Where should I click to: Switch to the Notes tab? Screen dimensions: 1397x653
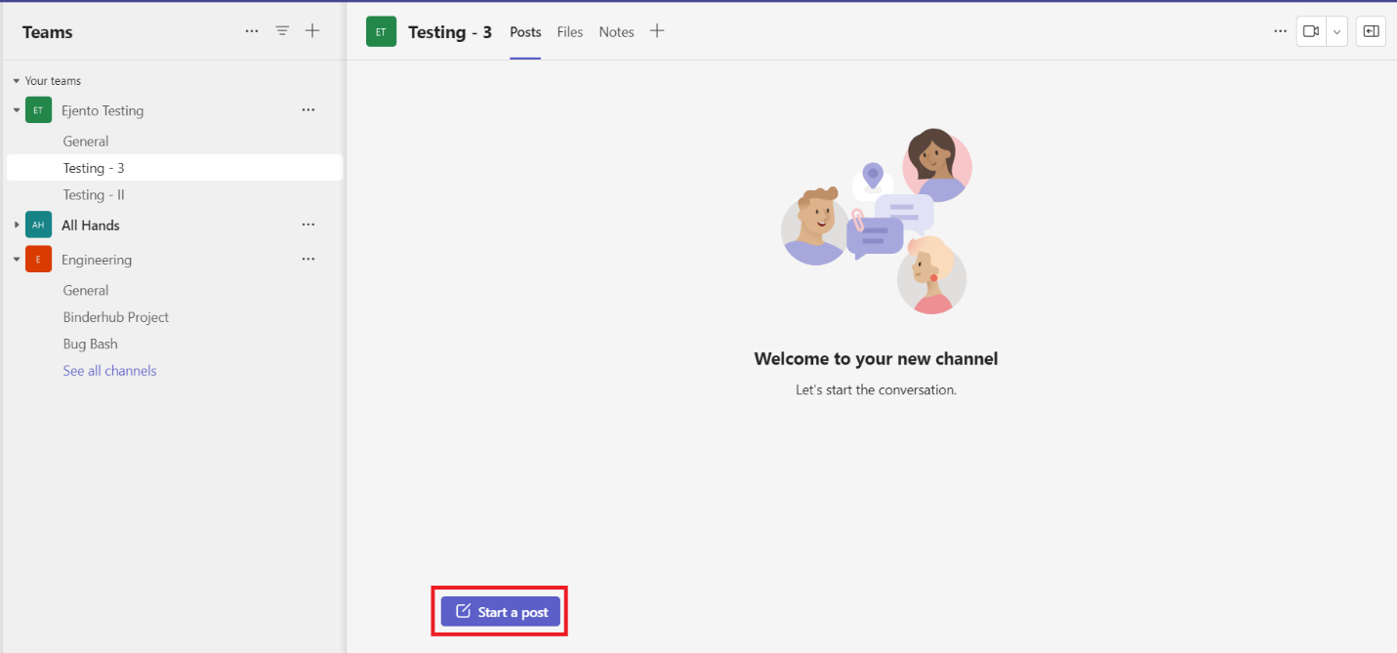616,32
